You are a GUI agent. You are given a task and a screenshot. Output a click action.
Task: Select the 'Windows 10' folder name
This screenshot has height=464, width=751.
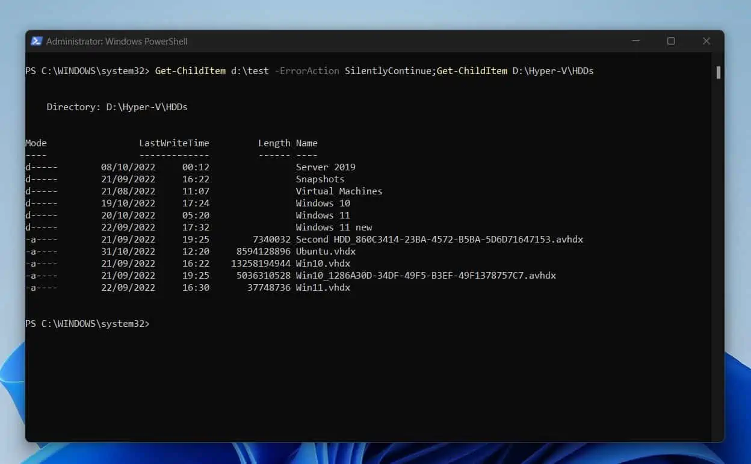(x=323, y=203)
